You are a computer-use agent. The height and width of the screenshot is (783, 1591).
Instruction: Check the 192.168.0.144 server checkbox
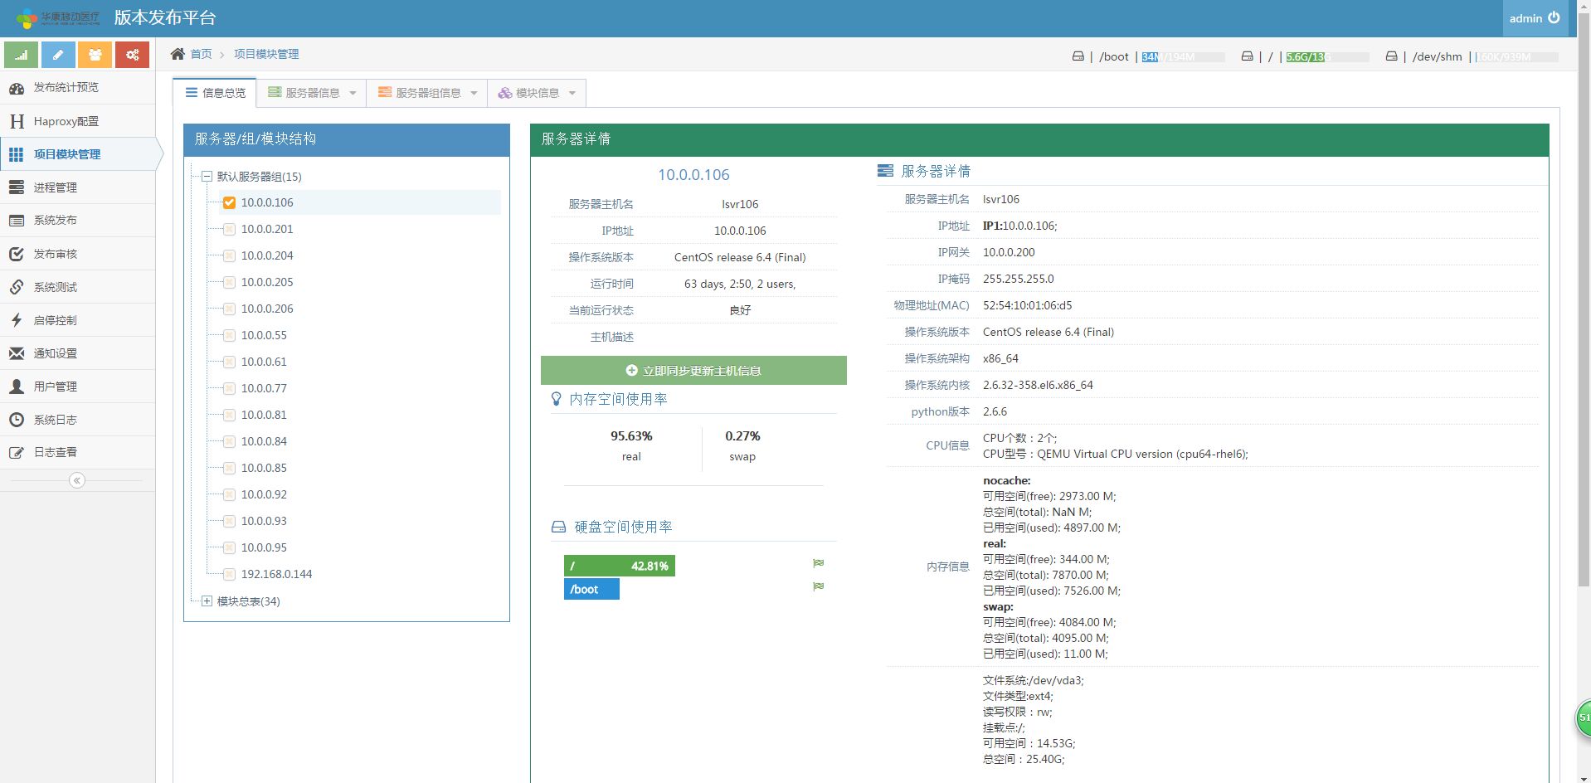(230, 574)
